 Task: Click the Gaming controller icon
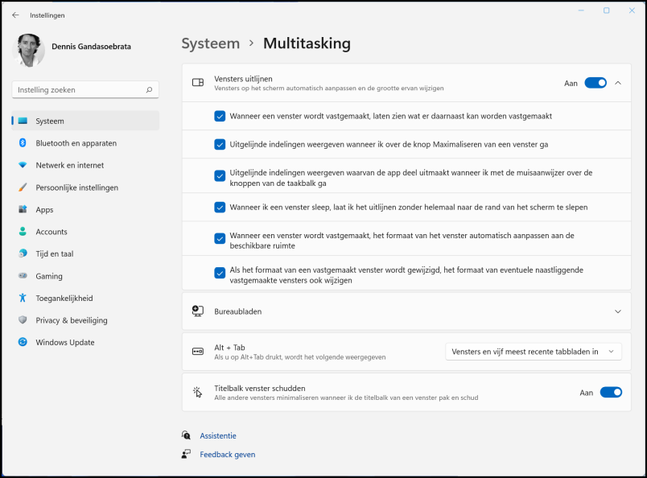23,276
